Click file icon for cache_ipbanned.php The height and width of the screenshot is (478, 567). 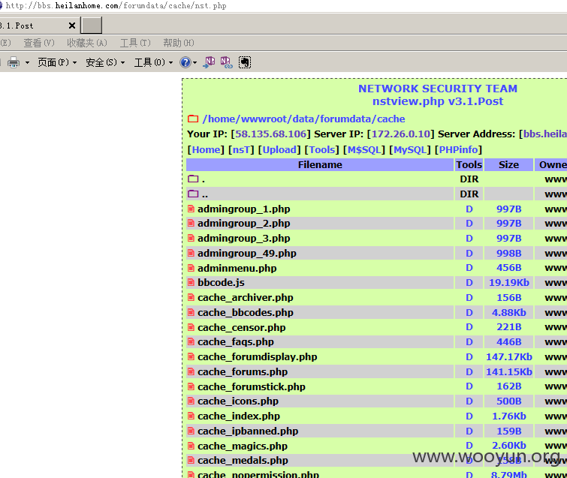[191, 430]
